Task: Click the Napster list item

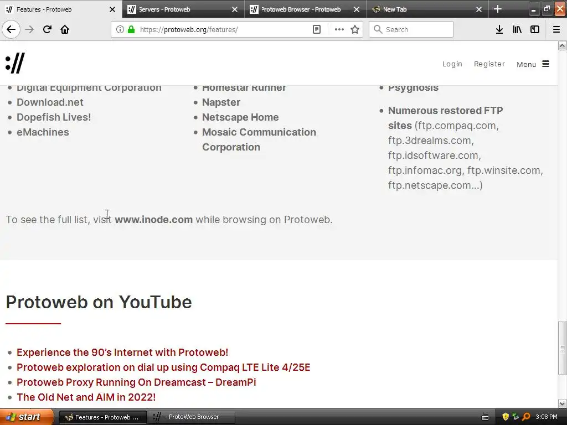Action: (221, 102)
